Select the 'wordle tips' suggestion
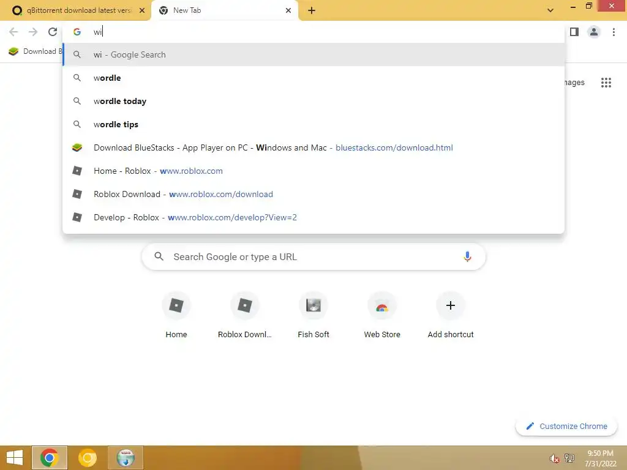 [x=313, y=124]
